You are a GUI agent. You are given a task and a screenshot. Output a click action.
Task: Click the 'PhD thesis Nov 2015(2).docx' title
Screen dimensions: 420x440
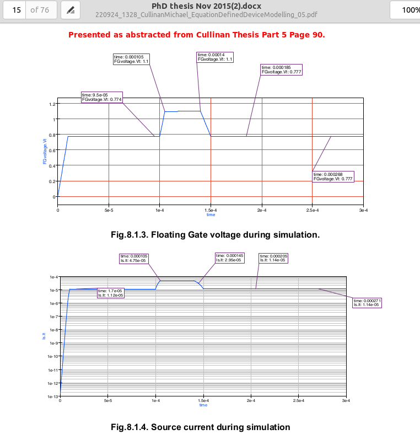coord(206,6)
